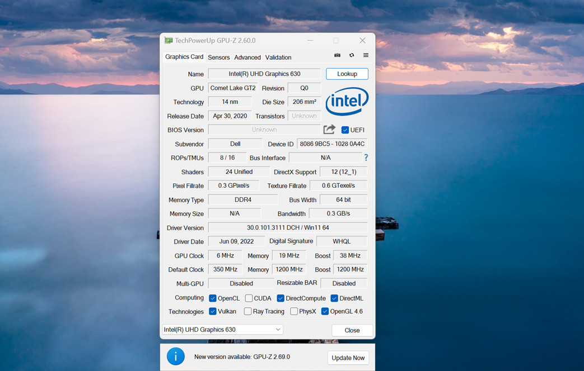This screenshot has height=371, width=584.
Task: Toggle the OpenCL checkbox
Action: (x=213, y=298)
